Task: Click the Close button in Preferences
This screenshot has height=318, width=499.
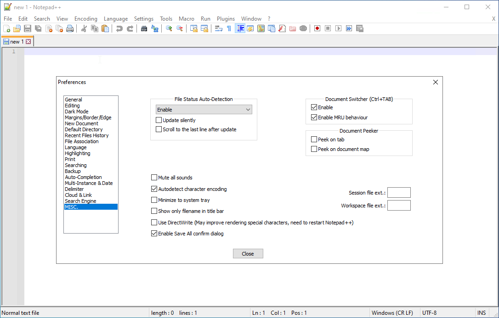Action: click(x=248, y=254)
